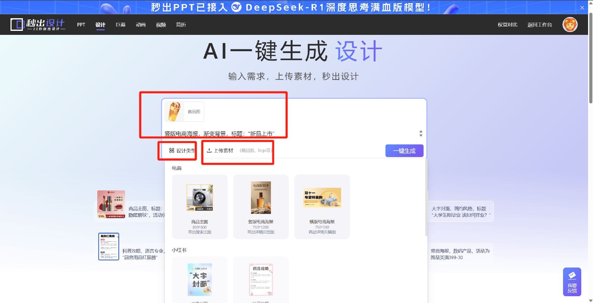Choose the 大字封面 小红书 template
This screenshot has width=593, height=303.
(x=200, y=280)
